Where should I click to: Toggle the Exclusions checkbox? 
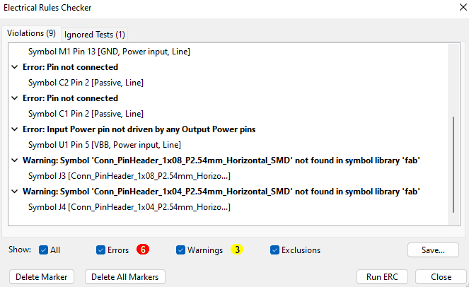[274, 250]
